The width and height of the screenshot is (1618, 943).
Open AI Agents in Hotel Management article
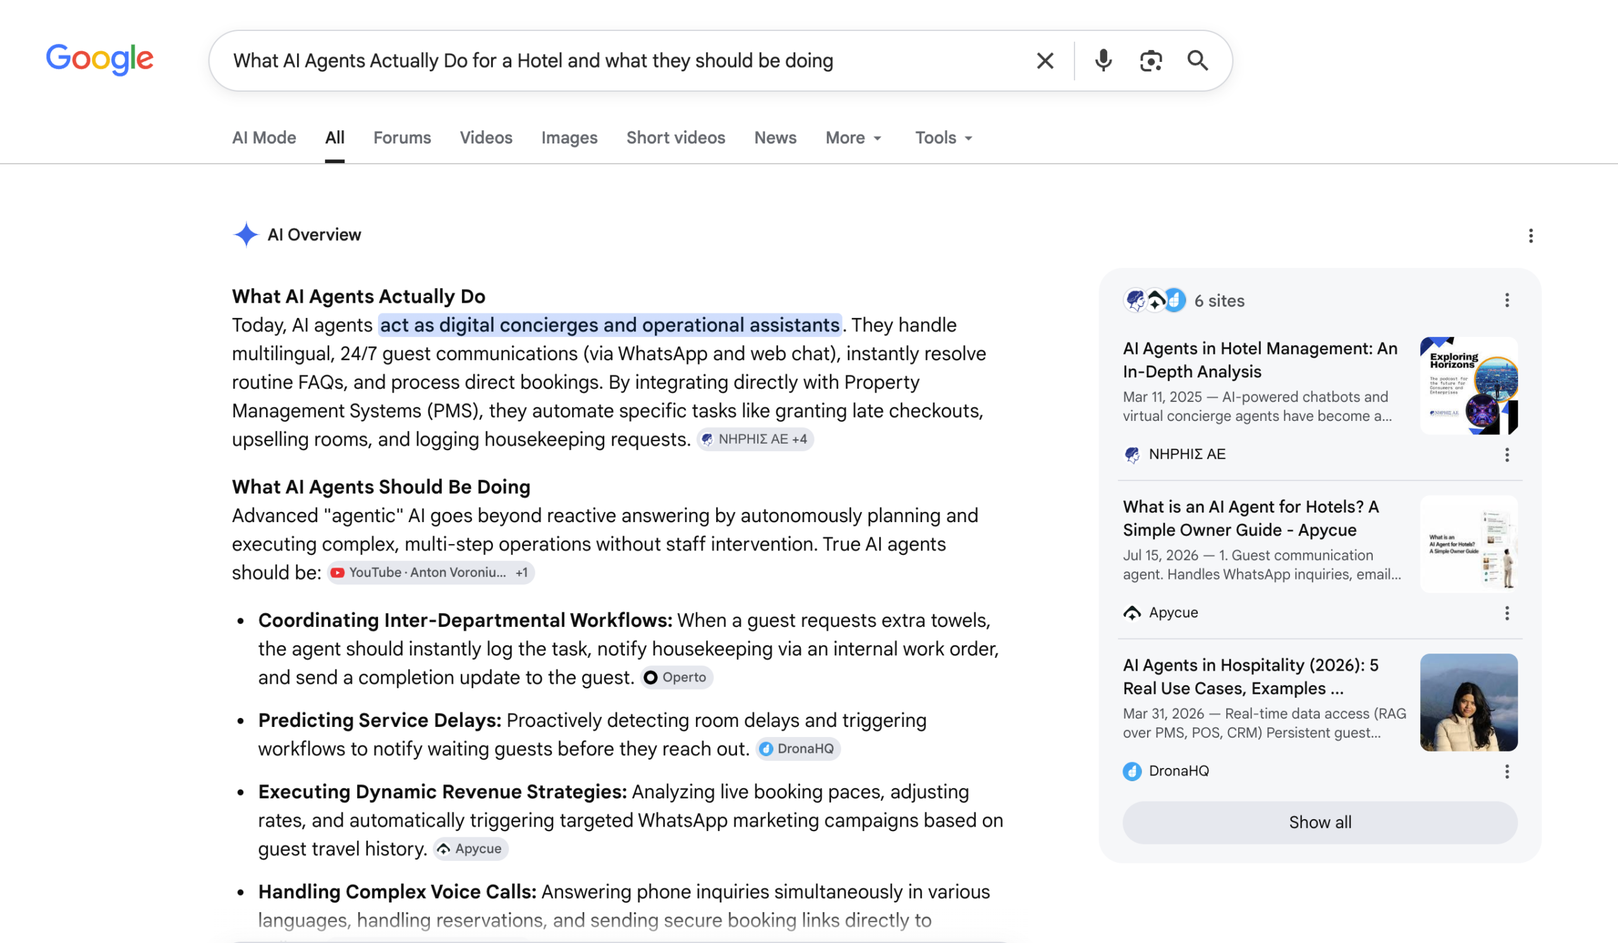point(1260,360)
